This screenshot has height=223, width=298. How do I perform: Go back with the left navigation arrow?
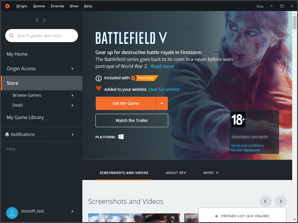pyautogui.click(x=37, y=20)
